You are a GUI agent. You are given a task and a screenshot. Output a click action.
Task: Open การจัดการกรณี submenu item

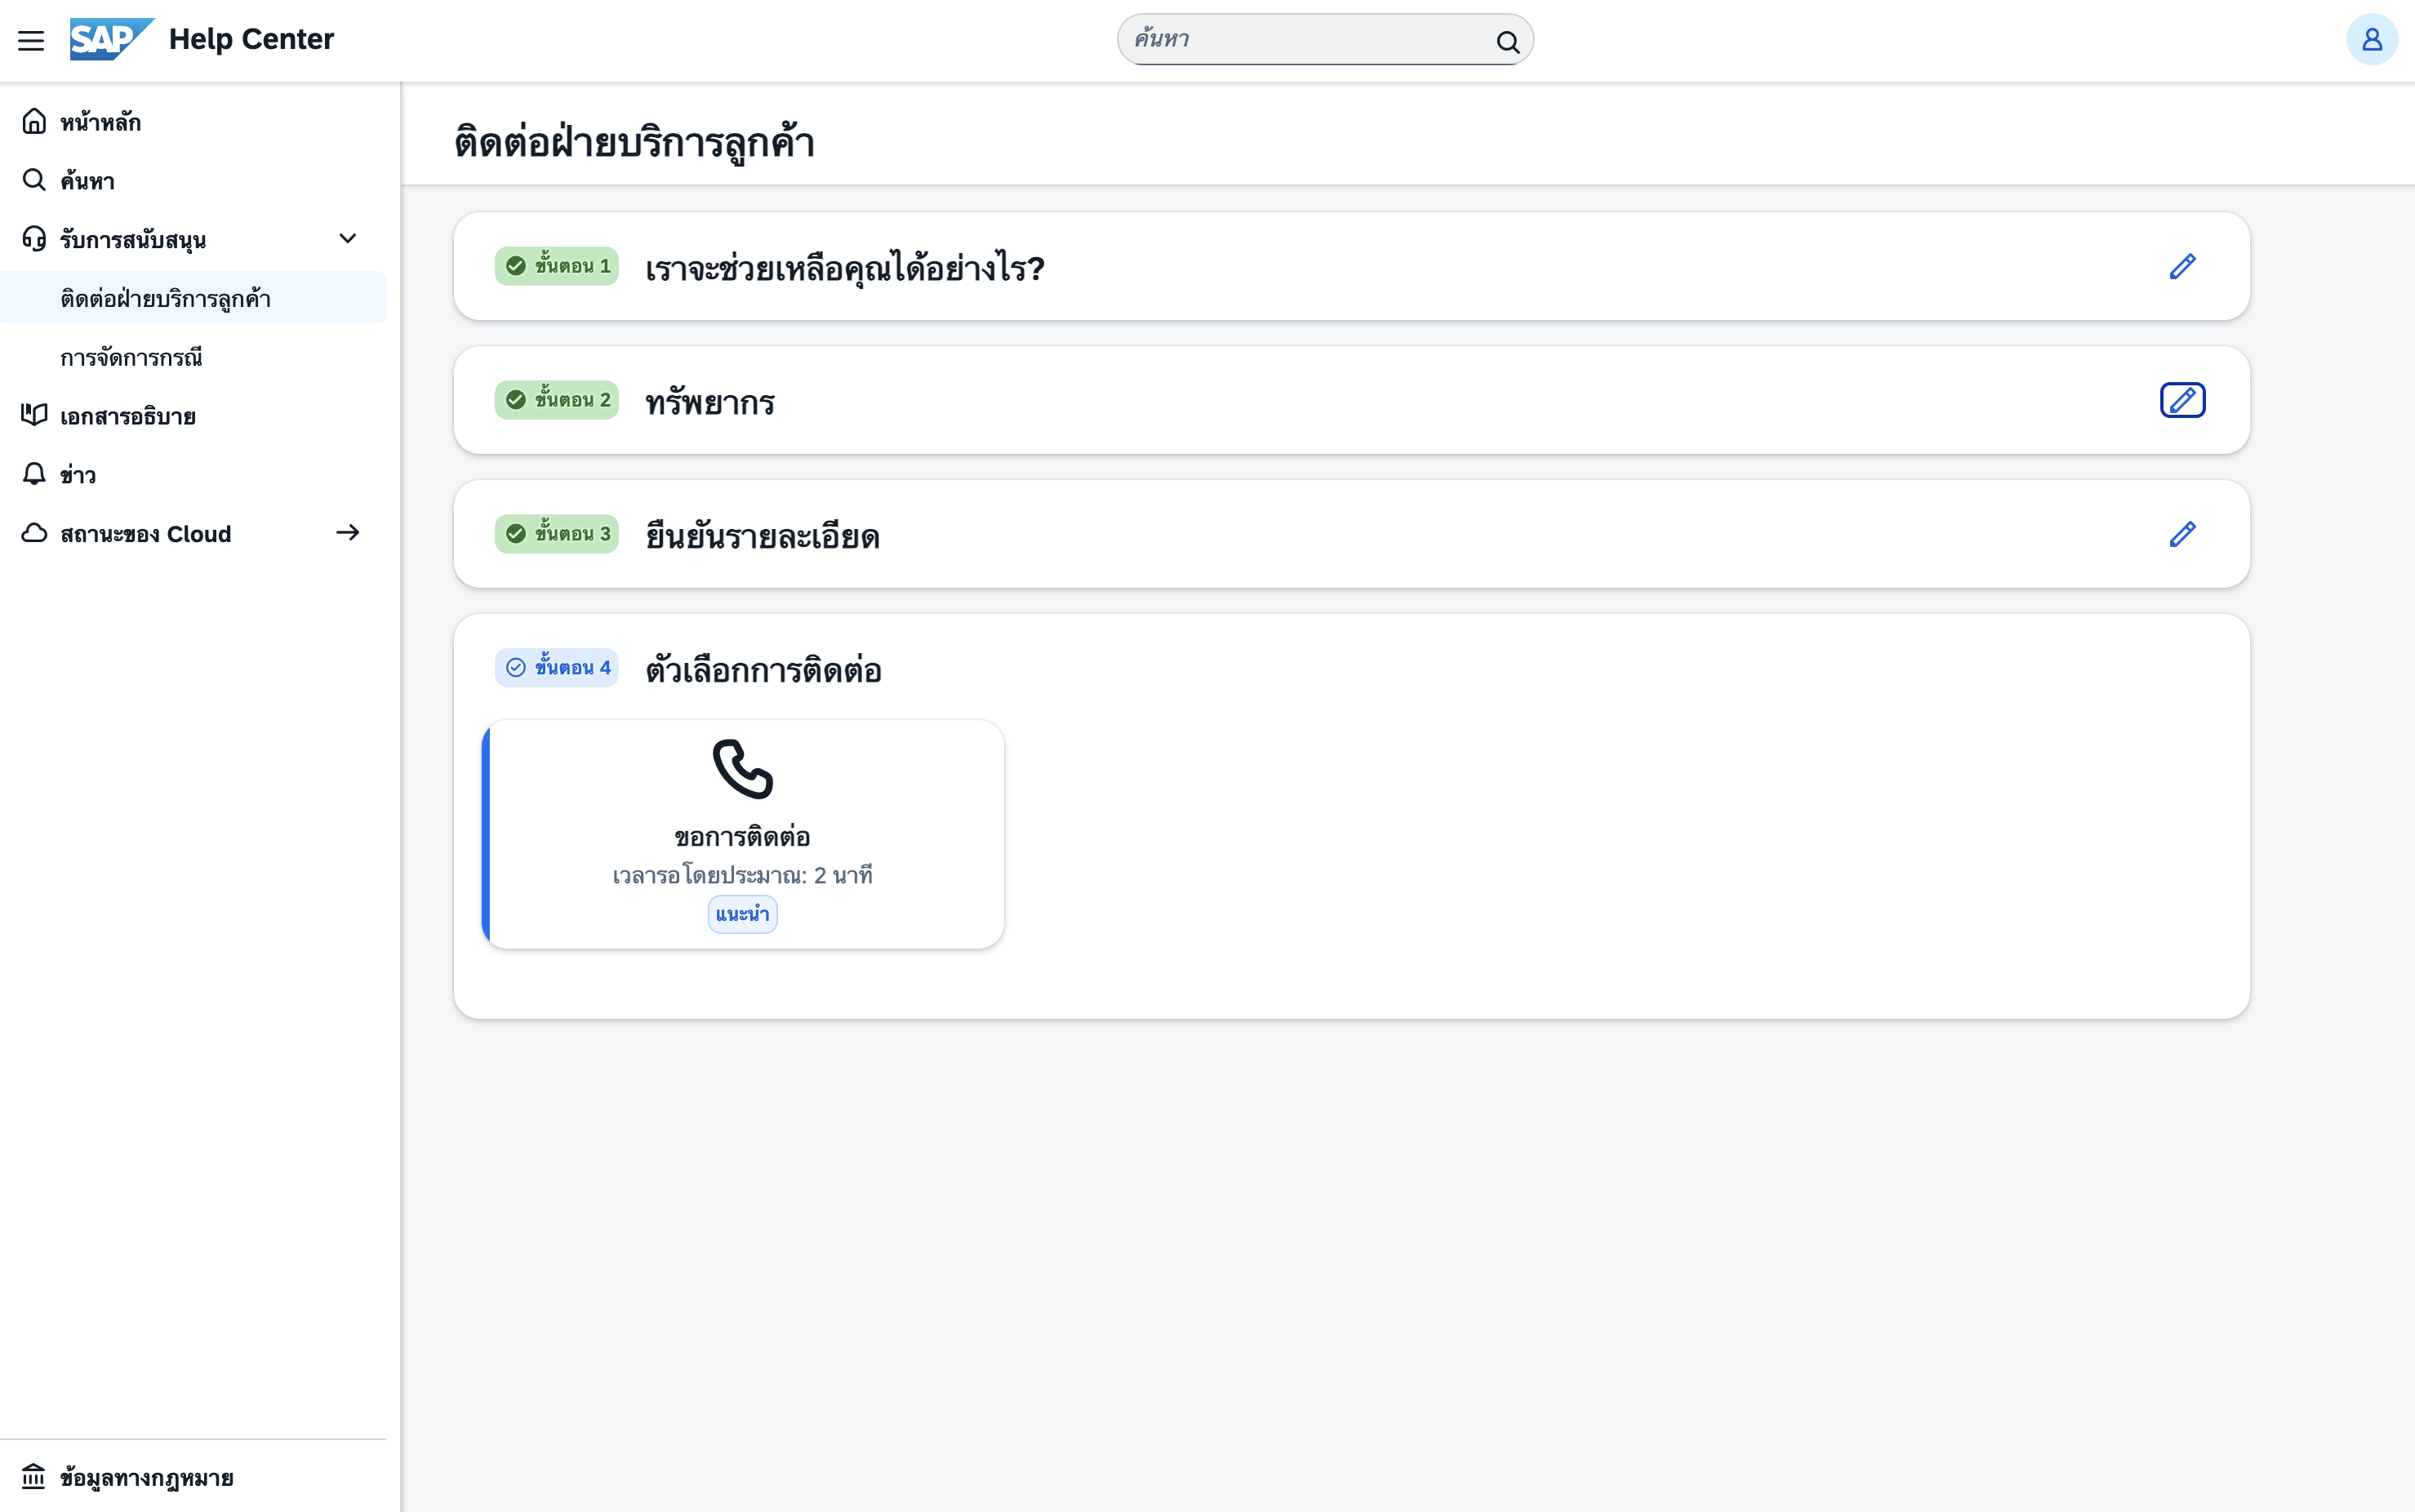click(131, 357)
